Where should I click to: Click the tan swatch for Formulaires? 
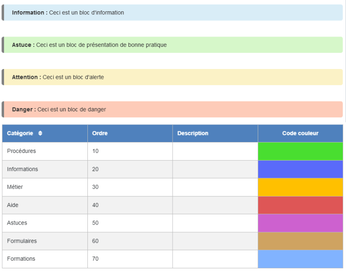pyautogui.click(x=300, y=241)
